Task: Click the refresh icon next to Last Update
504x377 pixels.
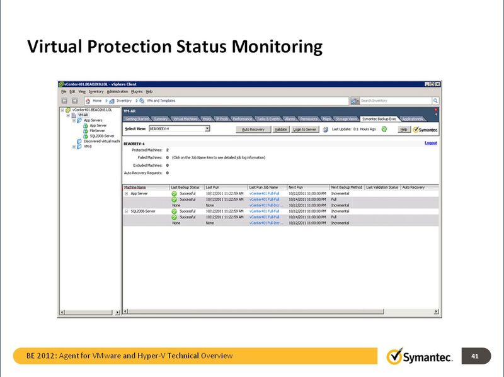Action: [x=384, y=129]
